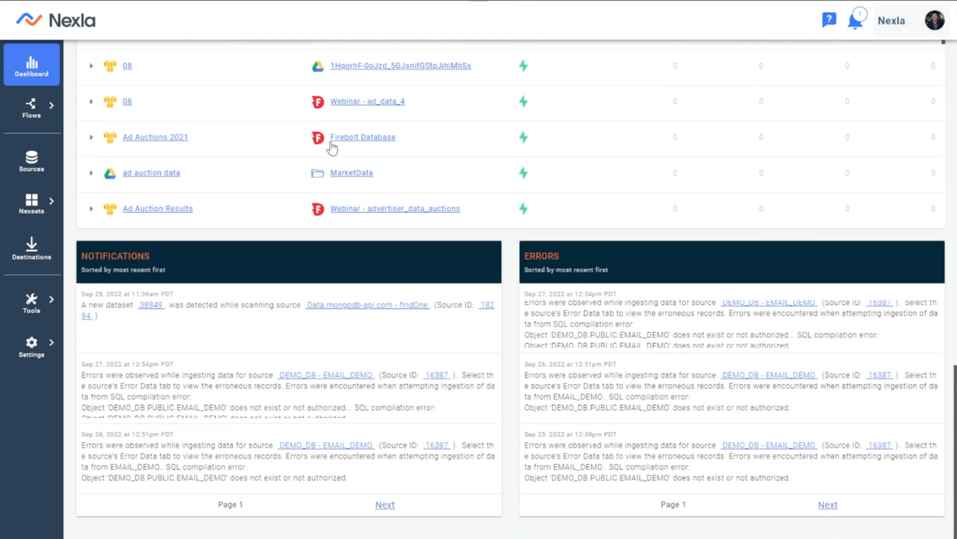Open the Nexla account dropdown in the header

pos(891,21)
